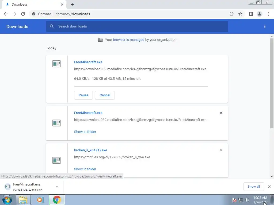Click the browser forward arrow
This screenshot has width=274, height=205.
click(14, 14)
